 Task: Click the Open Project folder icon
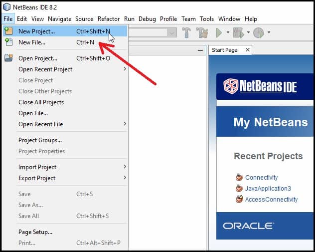pyautogui.click(x=8, y=58)
